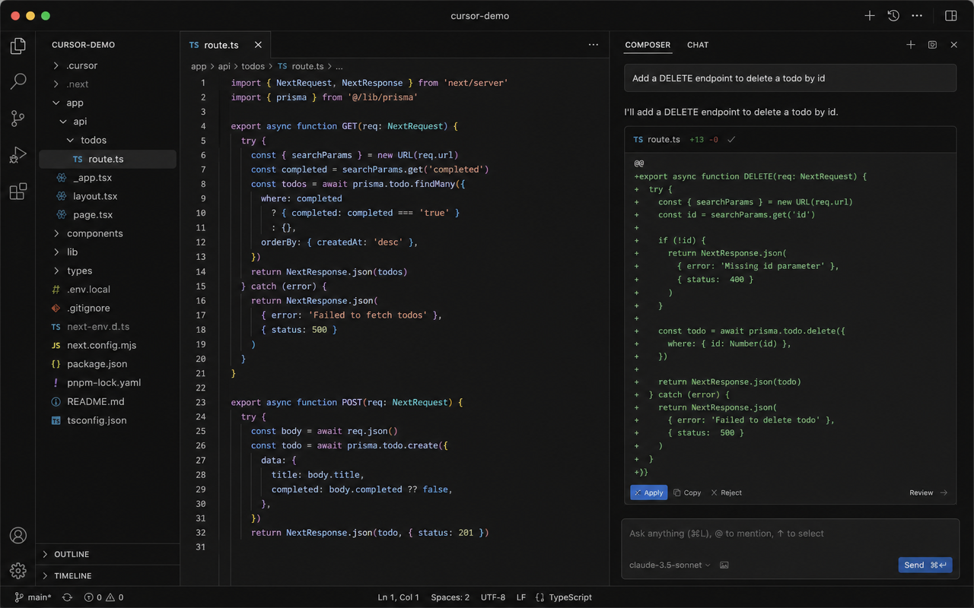Select the route.ts editor tab

click(x=224, y=45)
